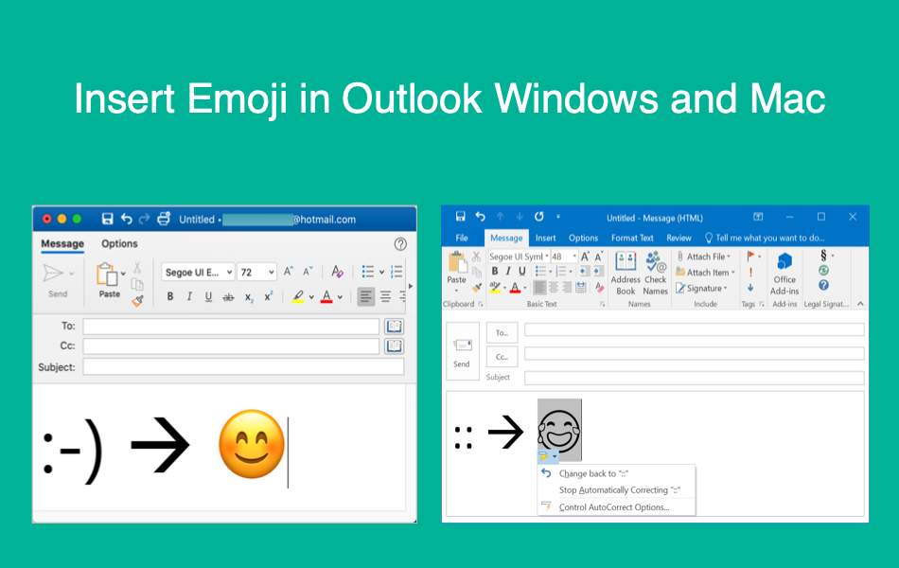
Task: Open help question mark in Mac Outlook
Action: click(400, 244)
